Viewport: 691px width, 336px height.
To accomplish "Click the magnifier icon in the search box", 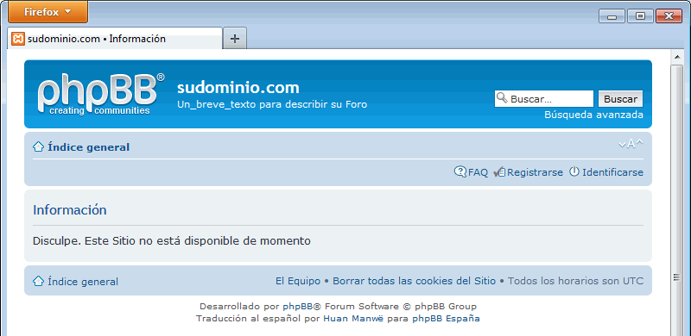I will point(502,97).
